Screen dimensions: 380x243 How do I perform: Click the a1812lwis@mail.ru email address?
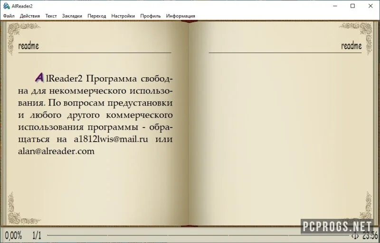[111, 139]
